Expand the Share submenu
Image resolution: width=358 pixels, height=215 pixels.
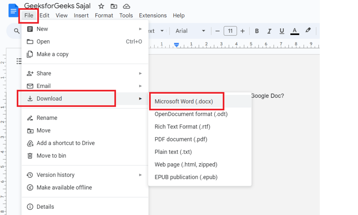point(85,73)
